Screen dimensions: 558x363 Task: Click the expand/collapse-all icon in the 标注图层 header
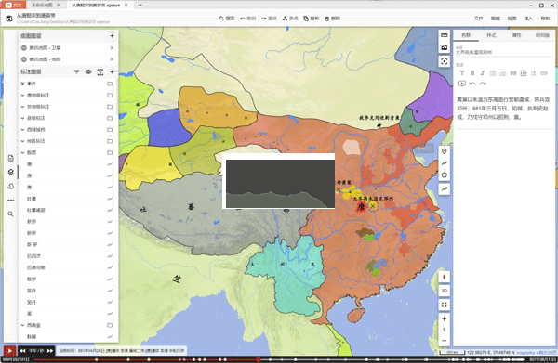point(100,71)
